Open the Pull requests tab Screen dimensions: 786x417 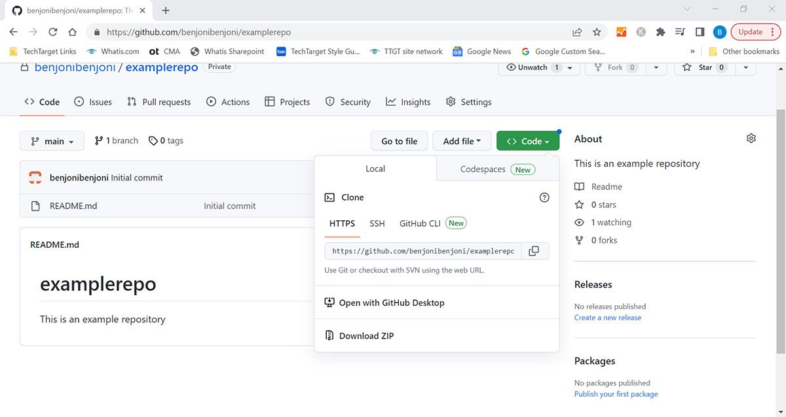click(159, 102)
